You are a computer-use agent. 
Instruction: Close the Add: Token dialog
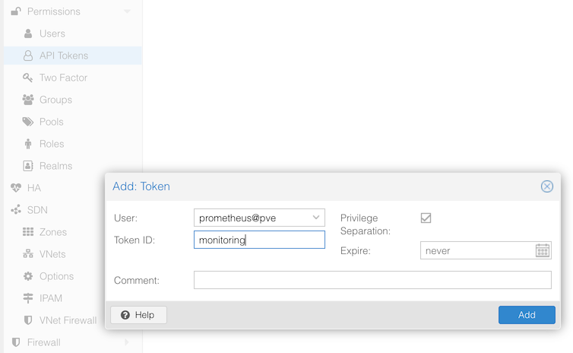(546, 186)
